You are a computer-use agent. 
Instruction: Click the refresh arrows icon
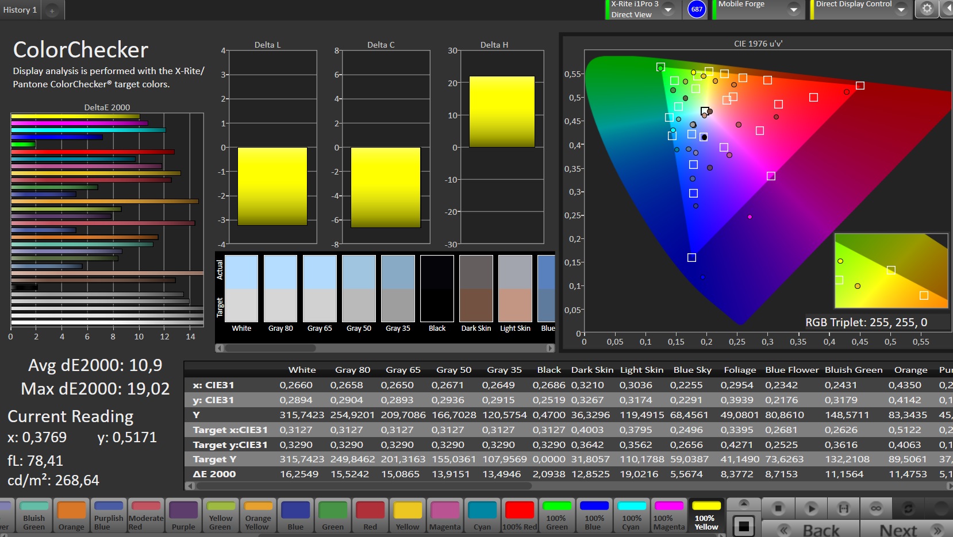point(908,508)
